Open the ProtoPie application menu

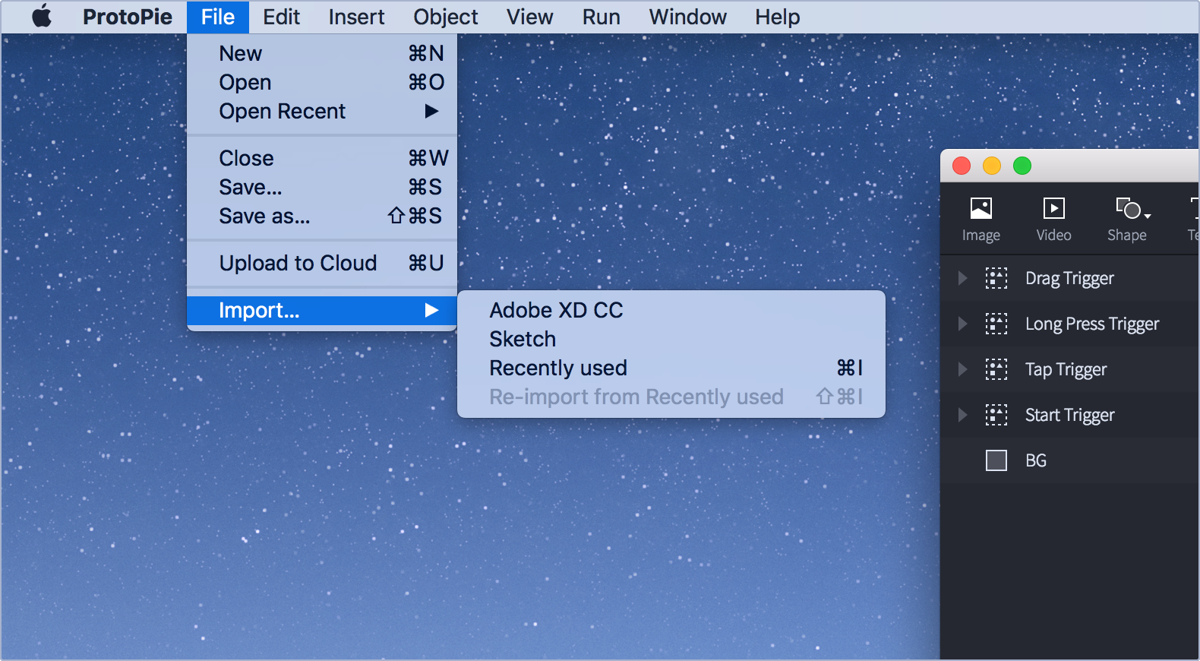click(x=128, y=17)
